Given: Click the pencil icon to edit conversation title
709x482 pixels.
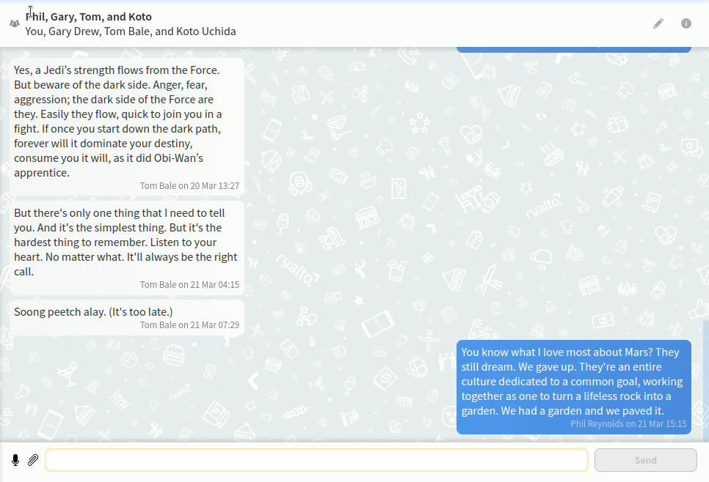Looking at the screenshot, I should click(658, 23).
